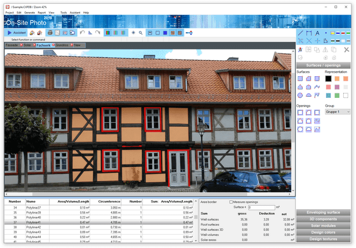
Task: Open the Generate menu
Action: [x=29, y=12]
